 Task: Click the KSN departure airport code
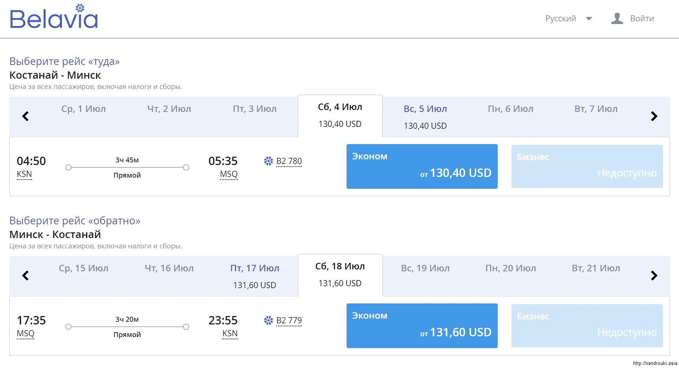point(24,174)
